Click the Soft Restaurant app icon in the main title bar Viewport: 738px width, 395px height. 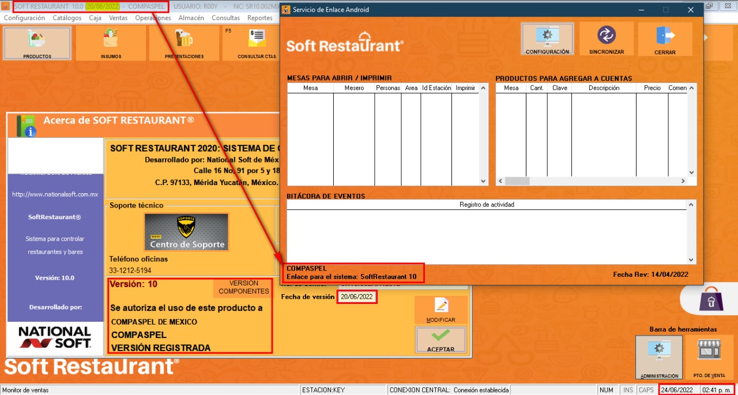6,7
